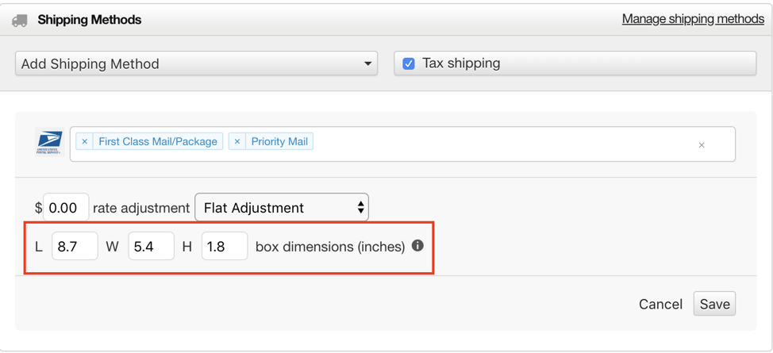The width and height of the screenshot is (773, 353).
Task: Clear all selected services with right-side x
Action: pos(702,145)
